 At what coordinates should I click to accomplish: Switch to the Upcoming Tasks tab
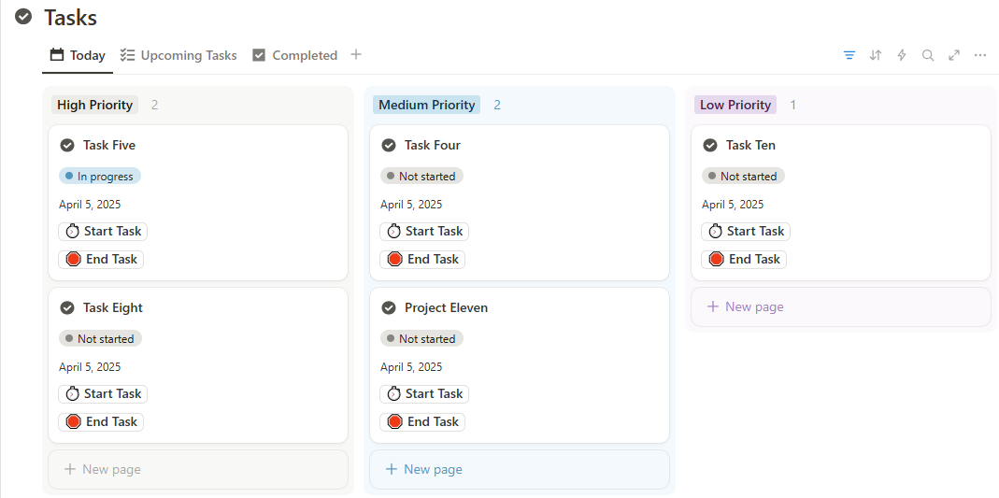pos(178,55)
